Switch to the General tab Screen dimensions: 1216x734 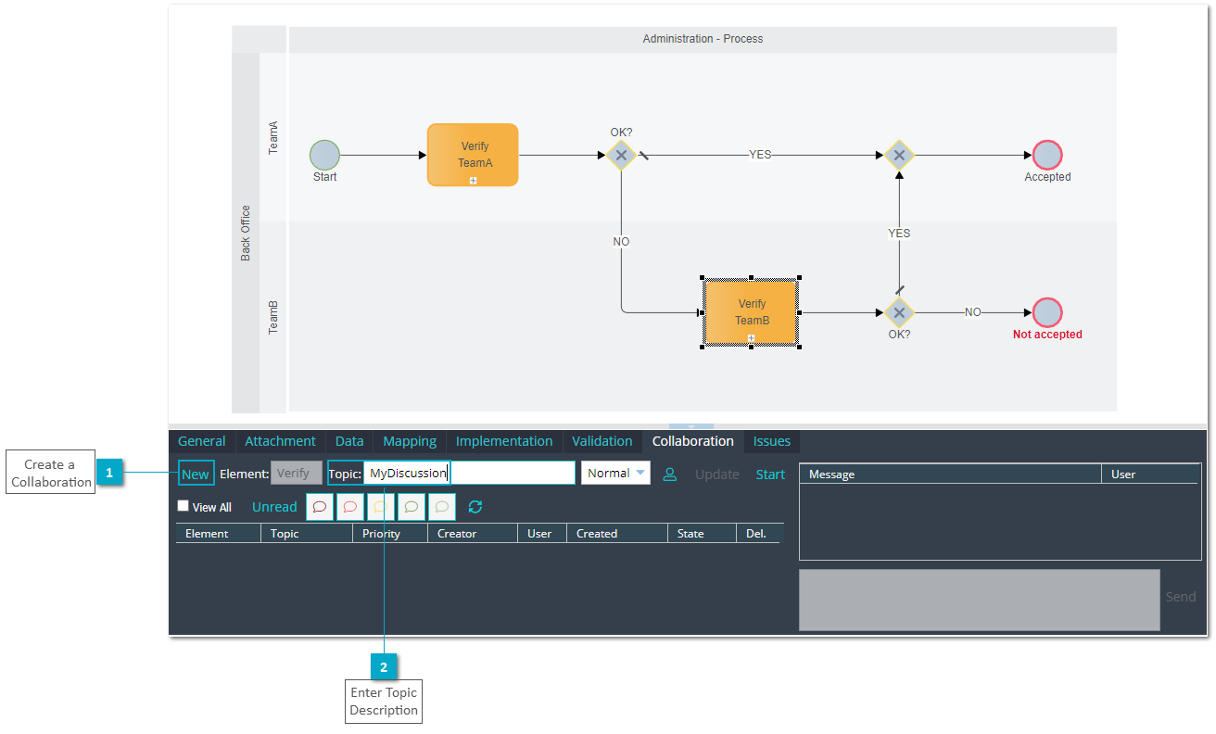coord(202,441)
